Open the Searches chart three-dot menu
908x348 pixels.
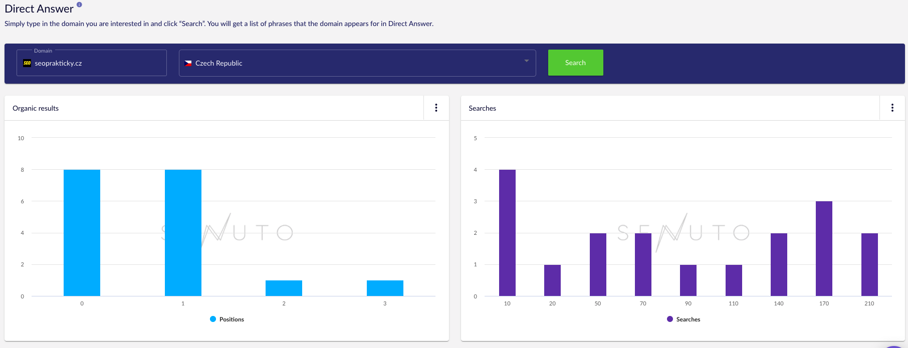click(x=892, y=108)
